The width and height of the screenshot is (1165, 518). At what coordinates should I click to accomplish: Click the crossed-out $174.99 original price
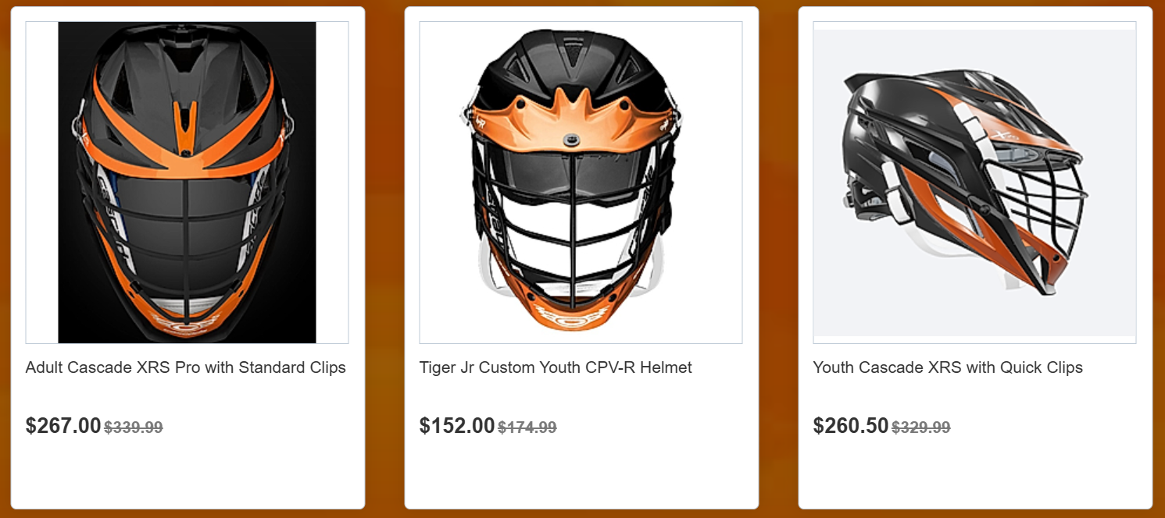pyautogui.click(x=527, y=428)
